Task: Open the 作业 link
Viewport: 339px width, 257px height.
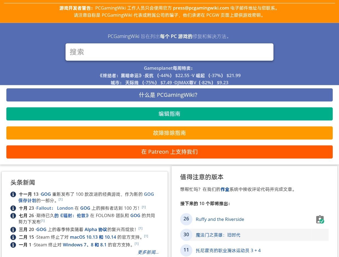Action: click(225, 189)
